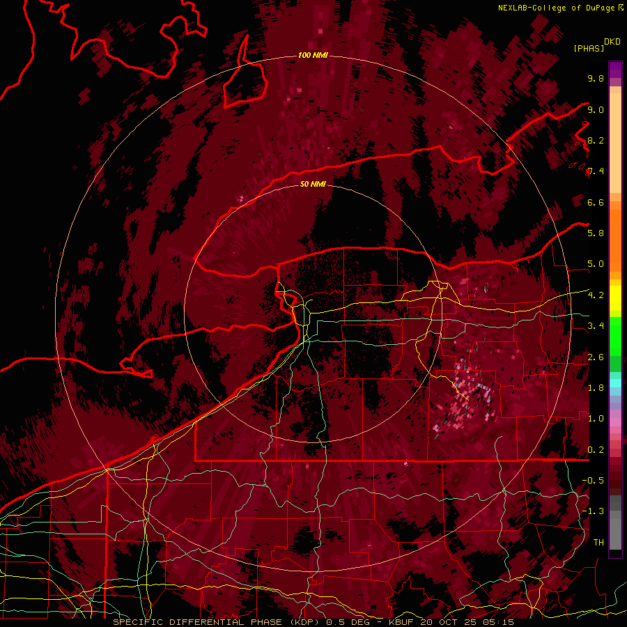Select the 6.6 scale label

pyautogui.click(x=596, y=202)
